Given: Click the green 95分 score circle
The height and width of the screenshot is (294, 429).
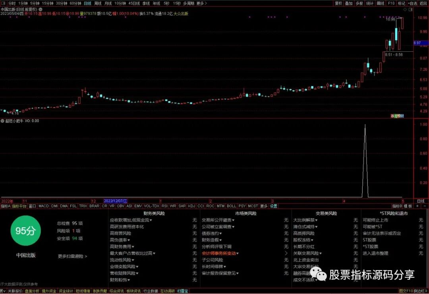Looking at the screenshot, I should (25, 230).
